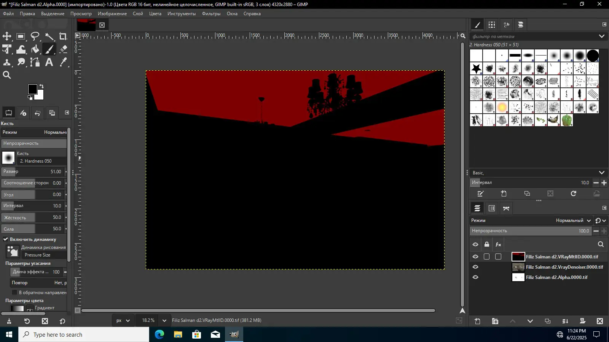Create a new layer in Layers panel

[477, 321]
